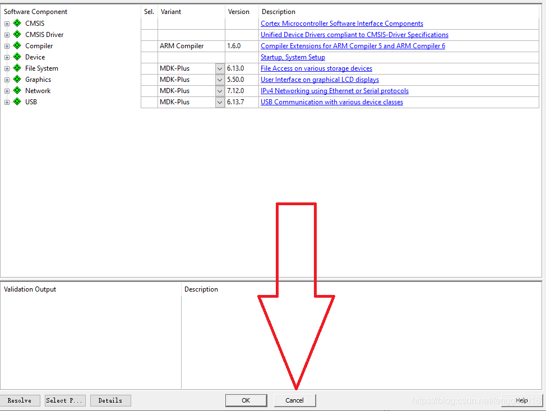Click MDK-Plus variant in USB row

(x=174, y=101)
